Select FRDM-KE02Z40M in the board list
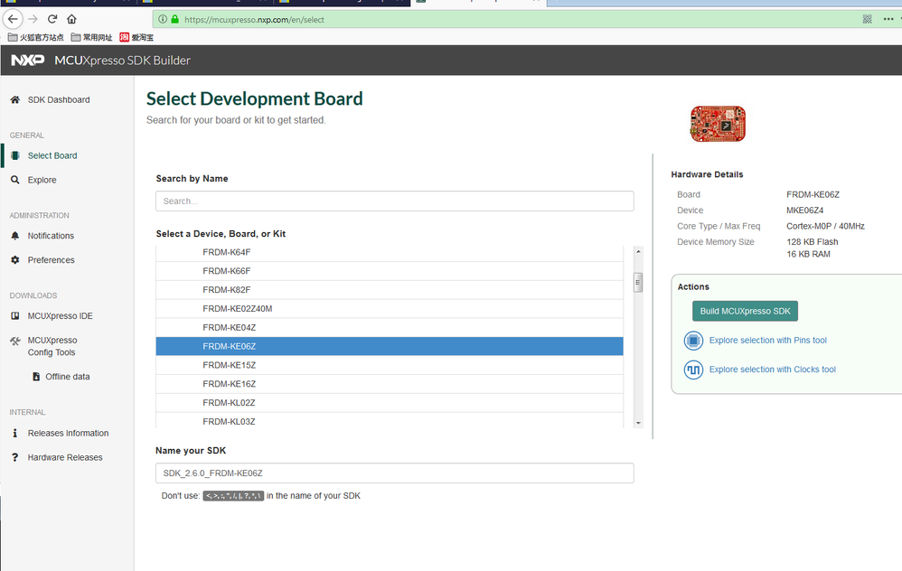The image size is (902, 571). pyautogui.click(x=390, y=309)
